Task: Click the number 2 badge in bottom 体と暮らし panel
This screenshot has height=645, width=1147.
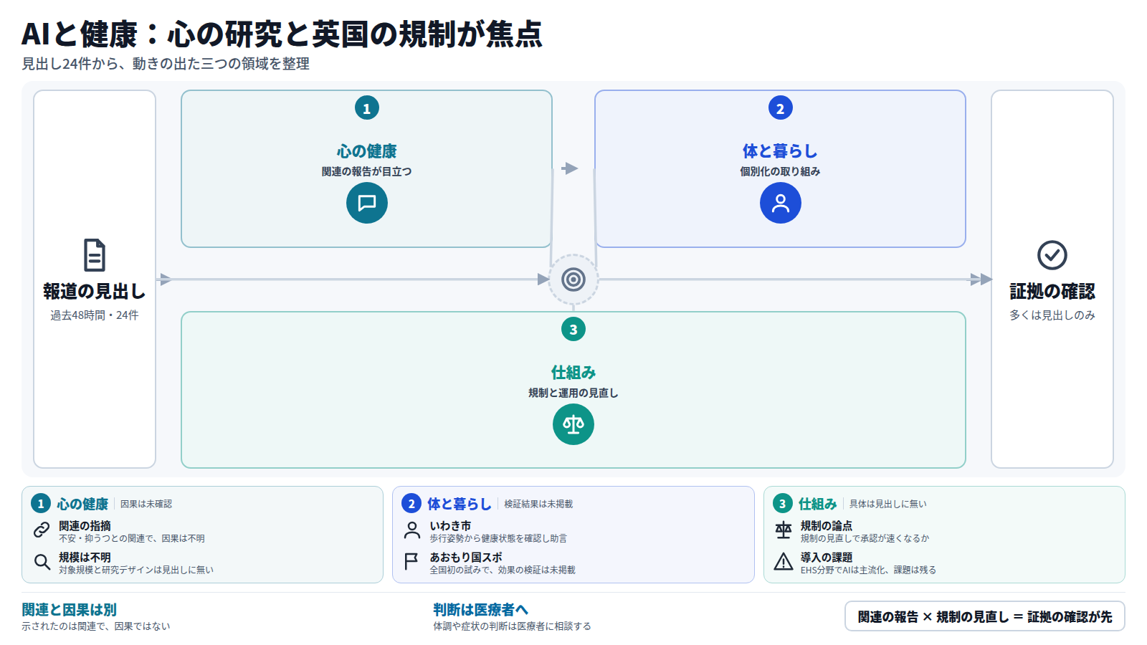Action: (411, 504)
